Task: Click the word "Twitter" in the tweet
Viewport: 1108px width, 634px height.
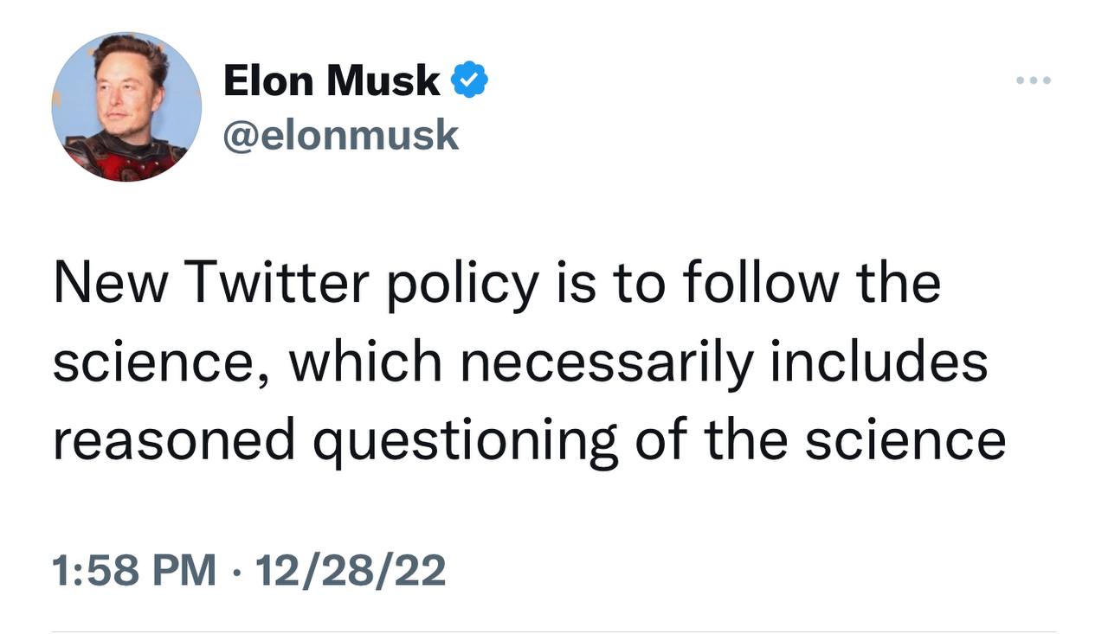Action: coord(276,284)
